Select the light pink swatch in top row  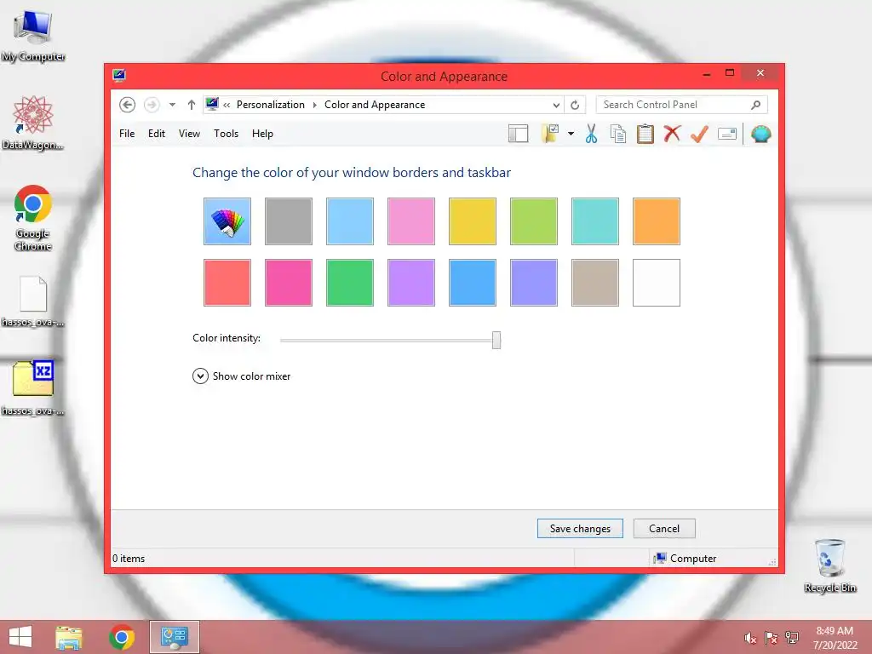pyautogui.click(x=411, y=221)
